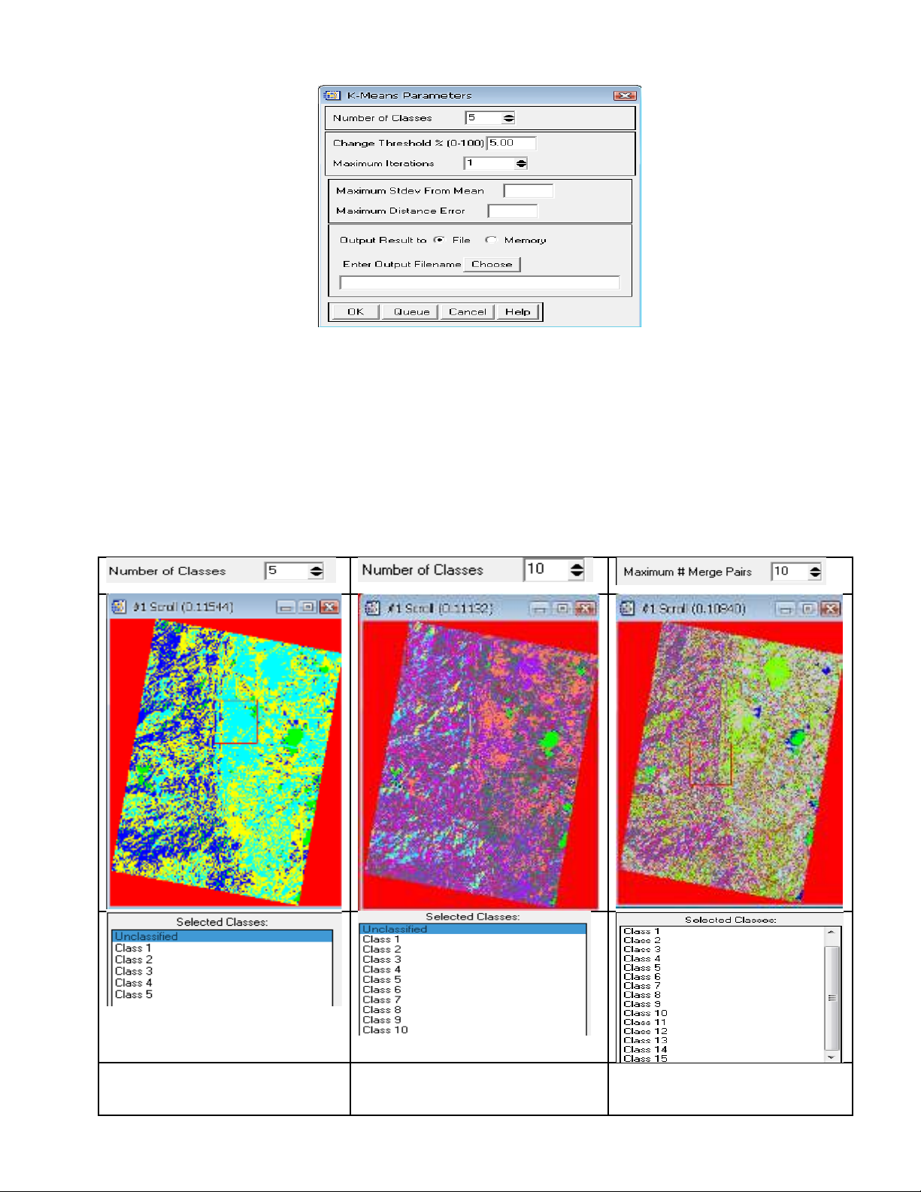The image size is (921, 1192).
Task: Close the K-Means Parameters dialog
Action: (x=624, y=96)
